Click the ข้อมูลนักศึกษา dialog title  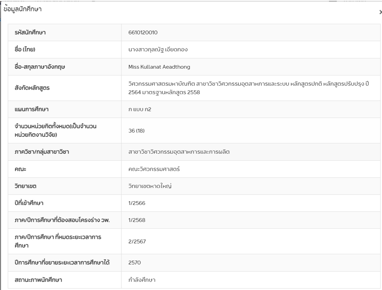pyautogui.click(x=22, y=10)
